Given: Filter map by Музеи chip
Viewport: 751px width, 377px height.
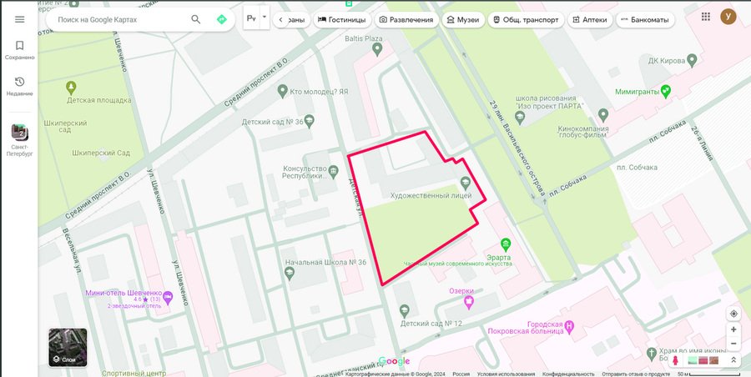Looking at the screenshot, I should tap(462, 20).
